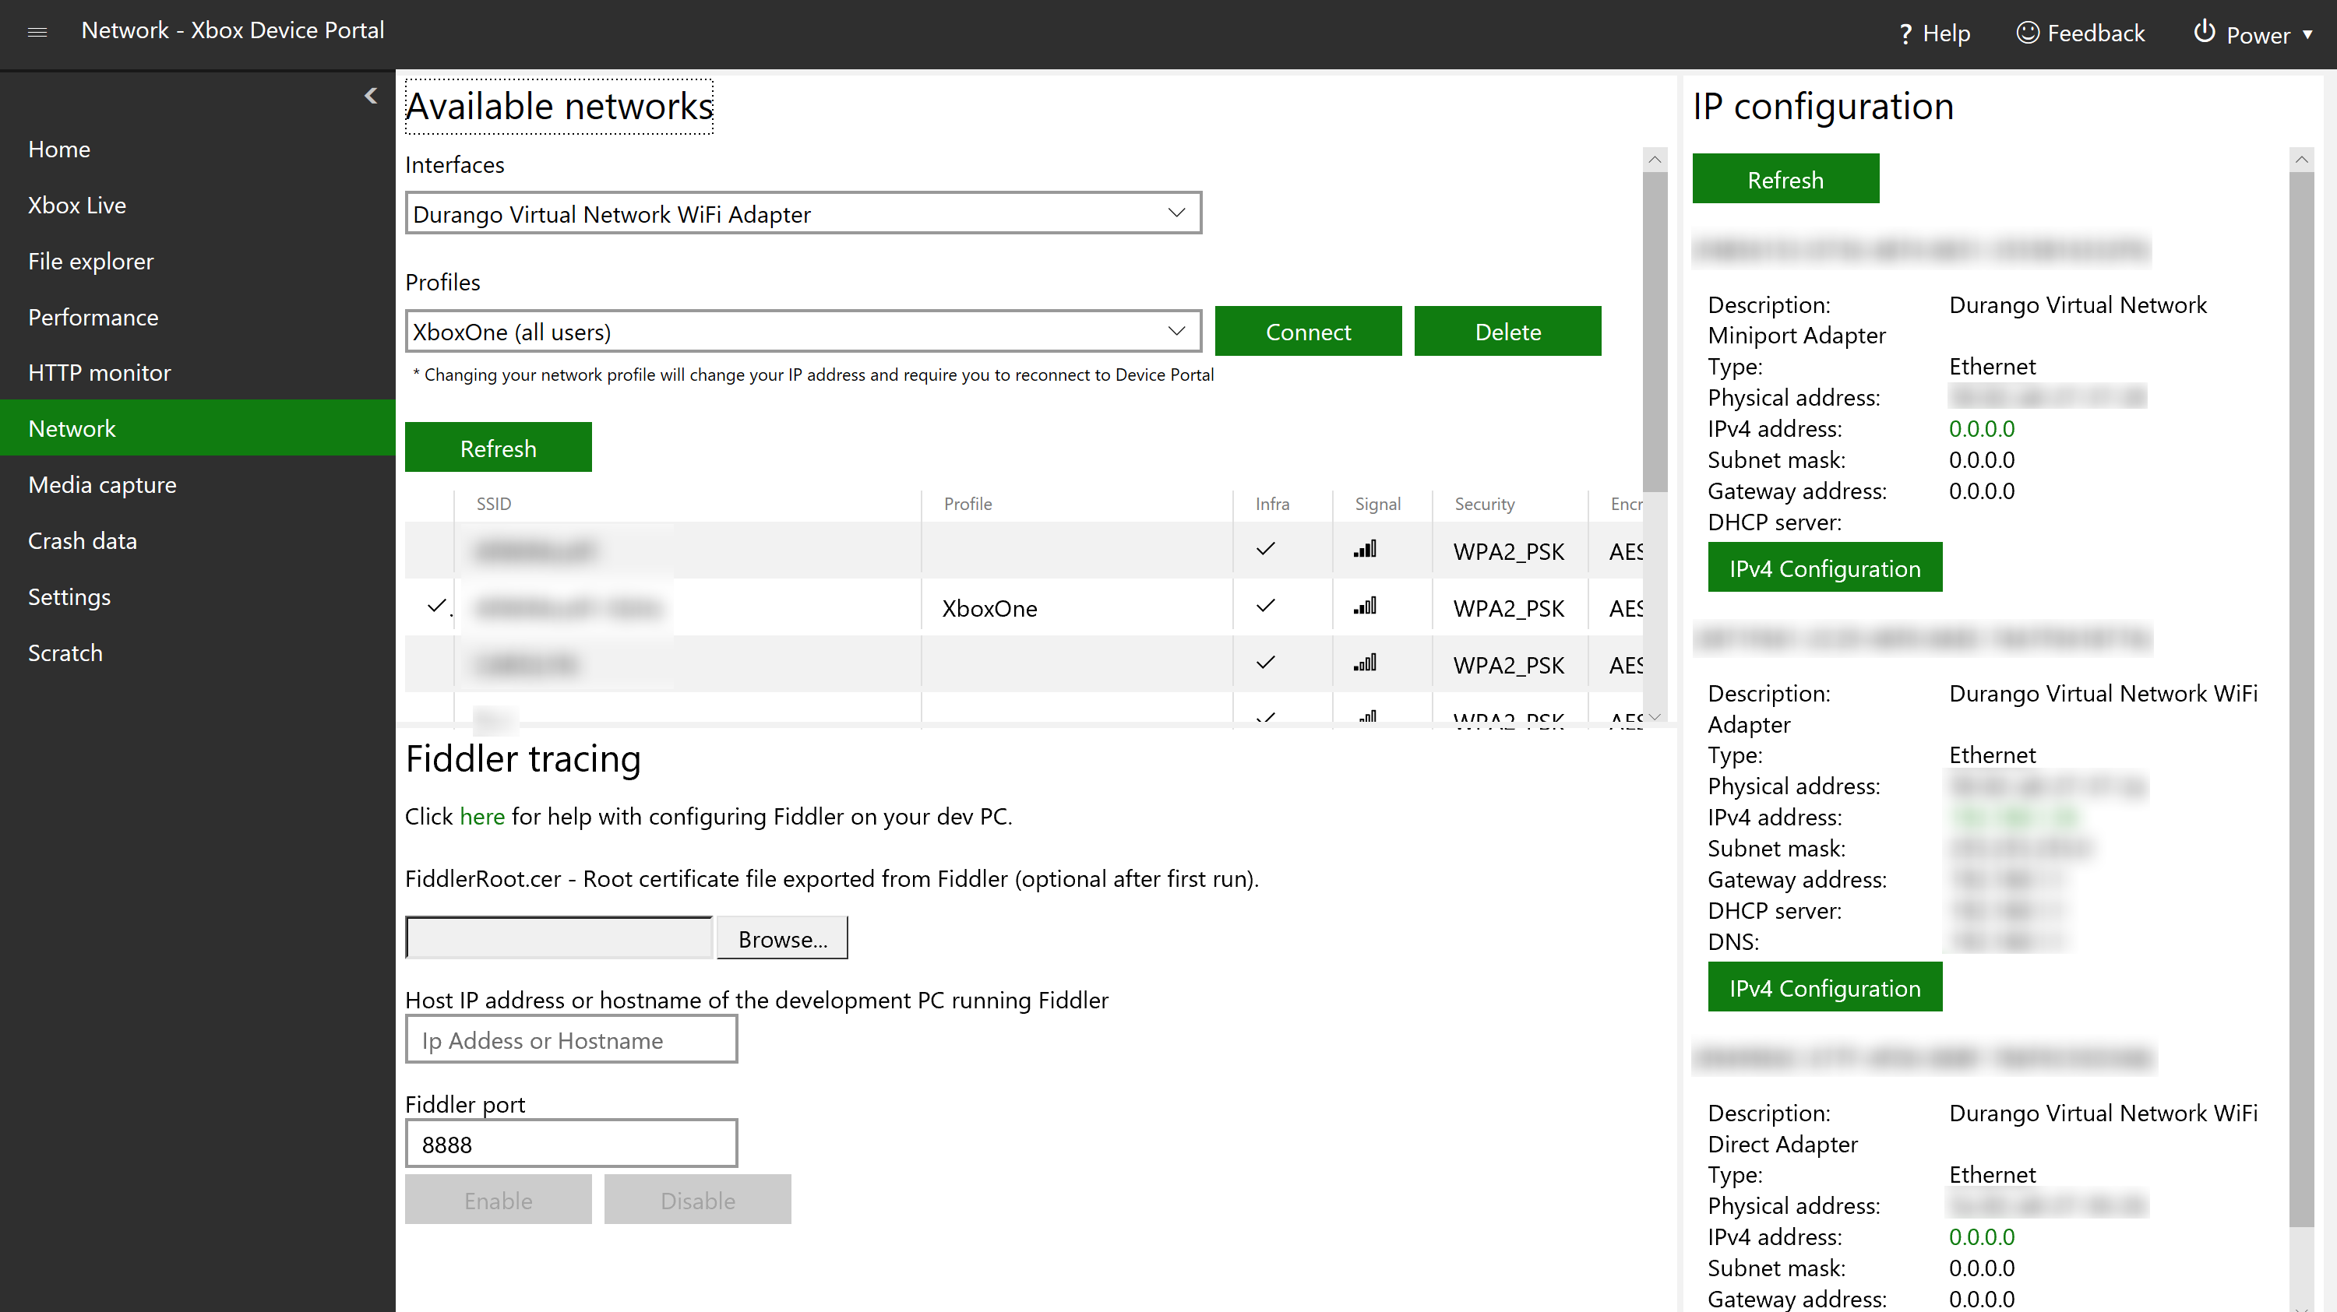
Task: Click the Crash data sidebar icon
Action: click(83, 540)
